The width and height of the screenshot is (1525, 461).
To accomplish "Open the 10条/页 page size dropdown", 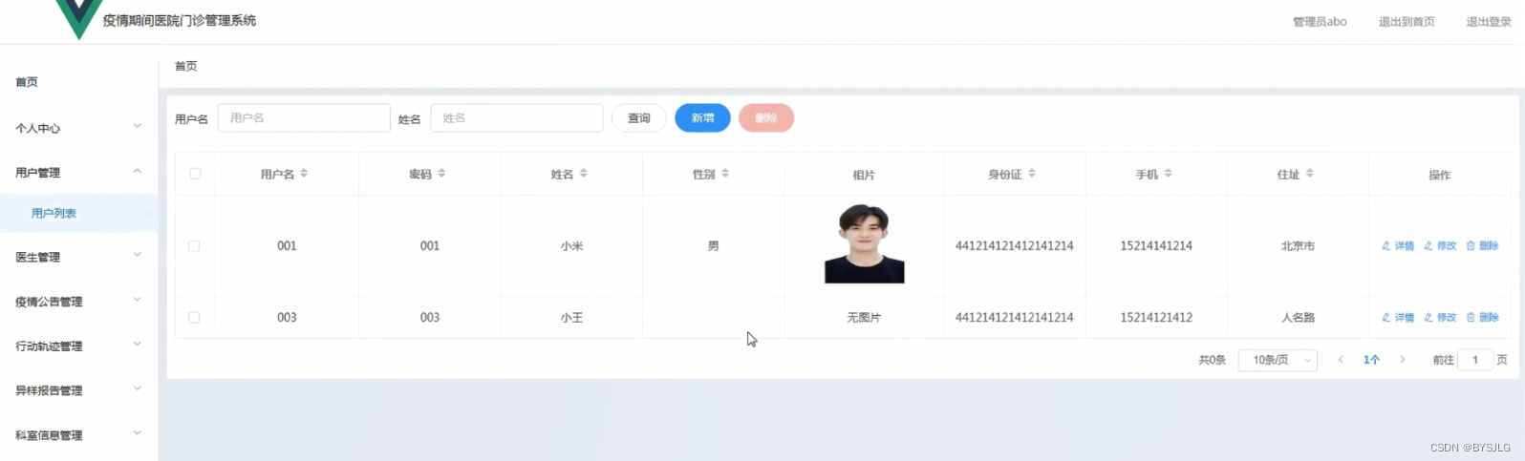I will click(x=1278, y=360).
